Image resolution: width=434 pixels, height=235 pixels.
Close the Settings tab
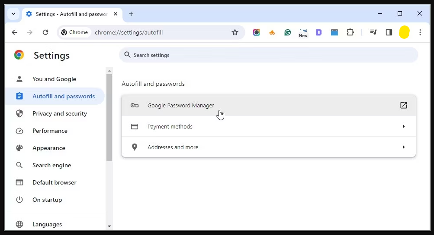click(x=116, y=14)
